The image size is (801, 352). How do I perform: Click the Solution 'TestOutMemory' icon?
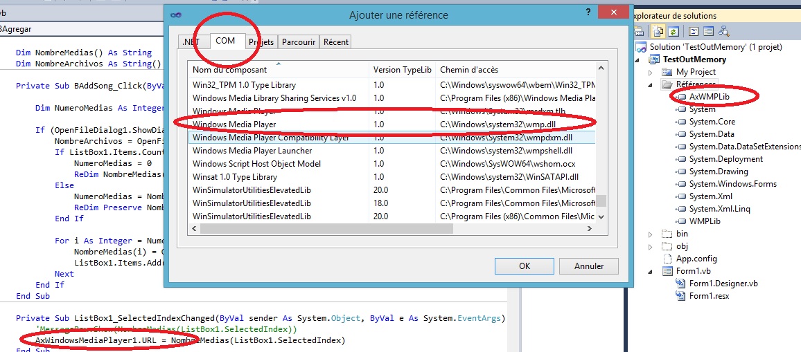coord(641,47)
